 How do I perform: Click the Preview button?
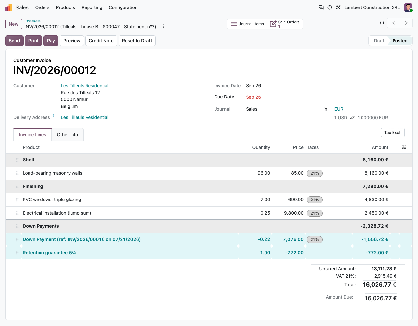[x=72, y=41]
